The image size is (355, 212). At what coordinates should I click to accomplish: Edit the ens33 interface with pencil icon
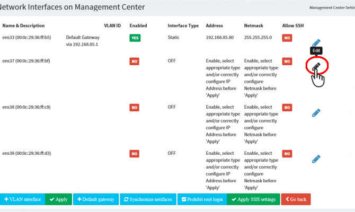click(316, 43)
